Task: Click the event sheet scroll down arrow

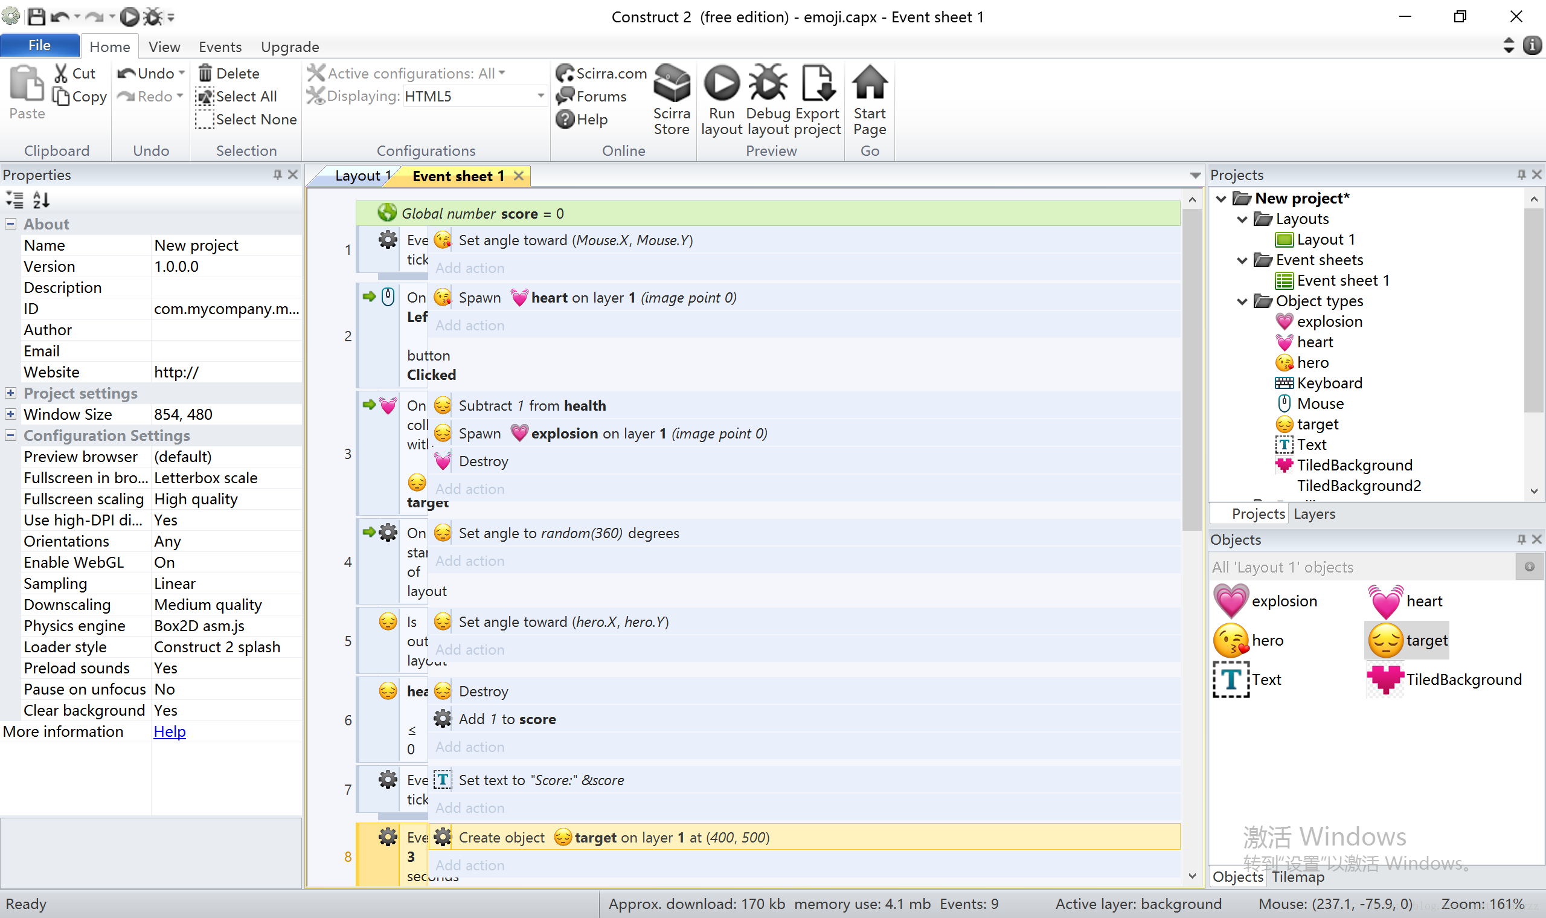Action: tap(1192, 876)
